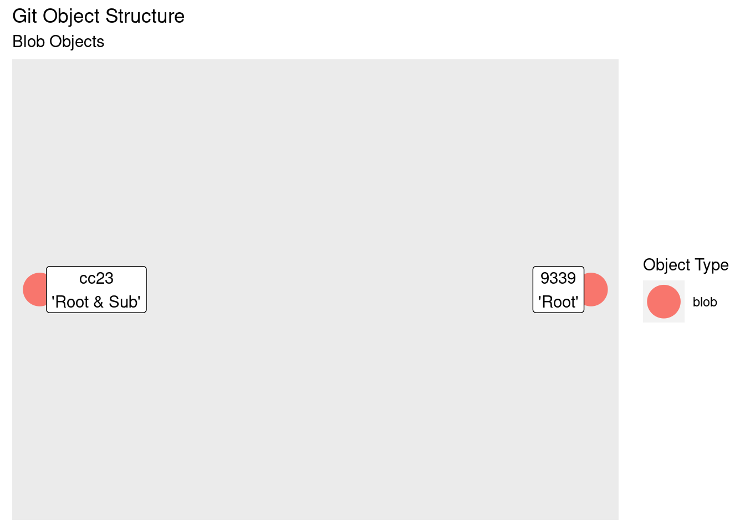The height and width of the screenshot is (532, 745).
Task: Click the 'Root' text under 9339
Action: tap(558, 302)
